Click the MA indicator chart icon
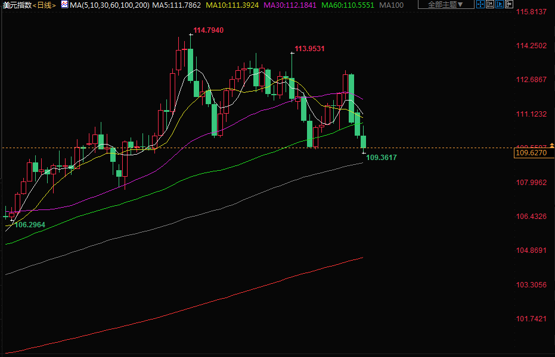 64,4
